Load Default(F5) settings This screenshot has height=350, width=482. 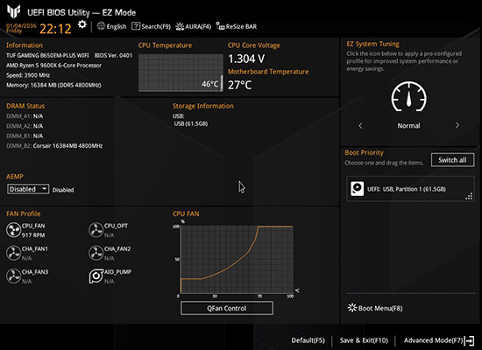[x=308, y=340]
